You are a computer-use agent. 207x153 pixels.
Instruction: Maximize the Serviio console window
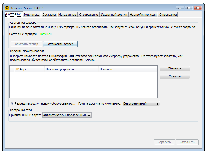tap(189, 8)
